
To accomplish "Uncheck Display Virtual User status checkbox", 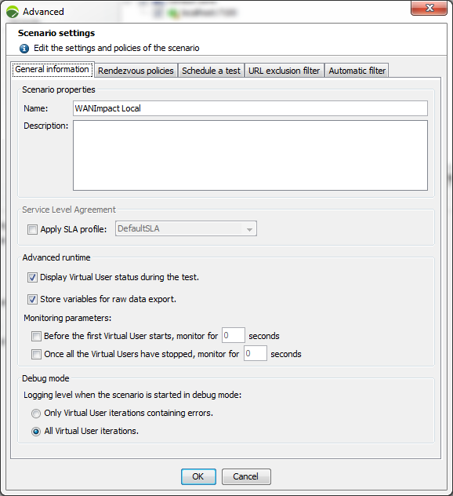I will tap(32, 277).
